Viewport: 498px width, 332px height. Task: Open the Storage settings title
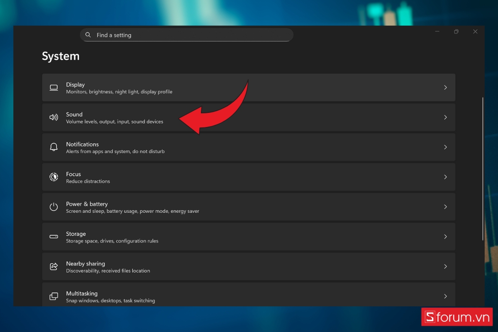coord(76,234)
